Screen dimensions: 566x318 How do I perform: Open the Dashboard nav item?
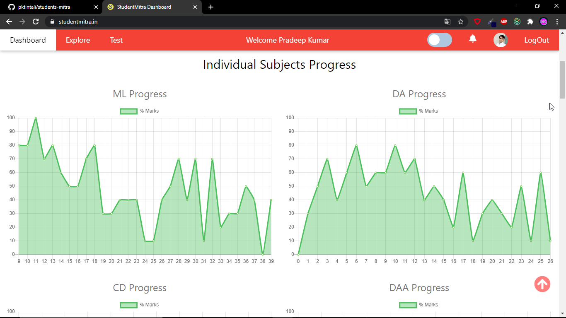(28, 40)
